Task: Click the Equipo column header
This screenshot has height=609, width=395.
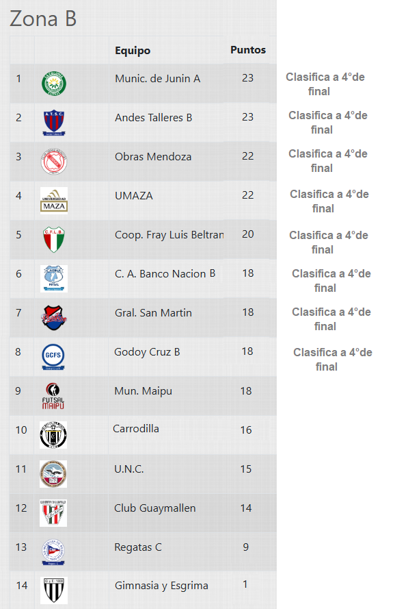Action: pyautogui.click(x=133, y=51)
